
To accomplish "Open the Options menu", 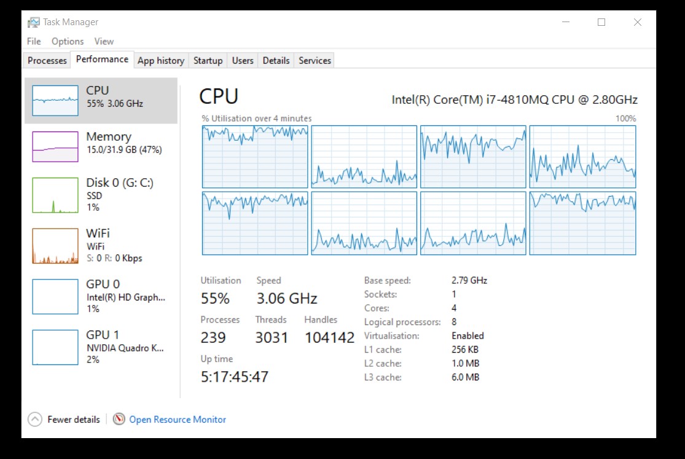I will click(x=67, y=41).
